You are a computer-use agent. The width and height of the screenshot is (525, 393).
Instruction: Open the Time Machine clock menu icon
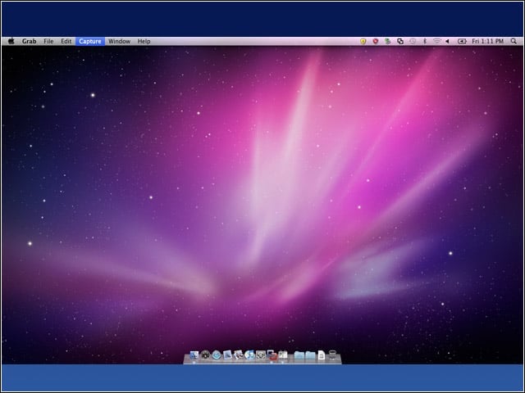[413, 41]
